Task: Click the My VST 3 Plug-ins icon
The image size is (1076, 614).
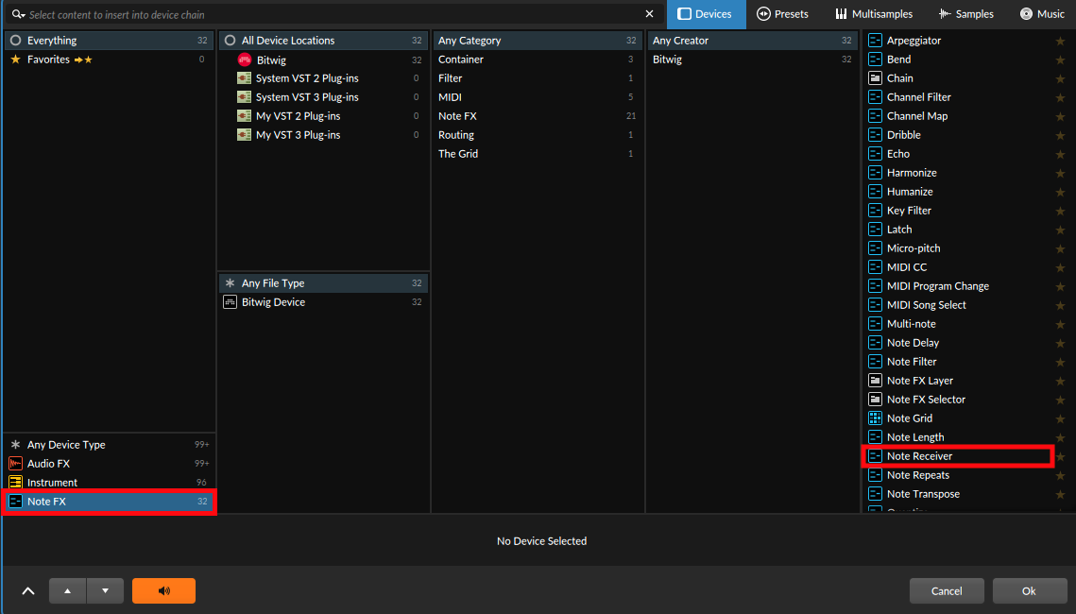Action: coord(245,135)
